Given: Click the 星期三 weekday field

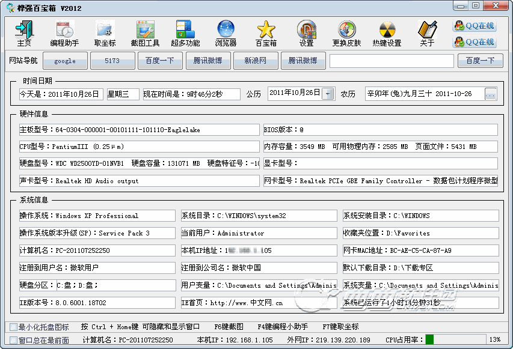Looking at the screenshot, I should coord(123,94).
